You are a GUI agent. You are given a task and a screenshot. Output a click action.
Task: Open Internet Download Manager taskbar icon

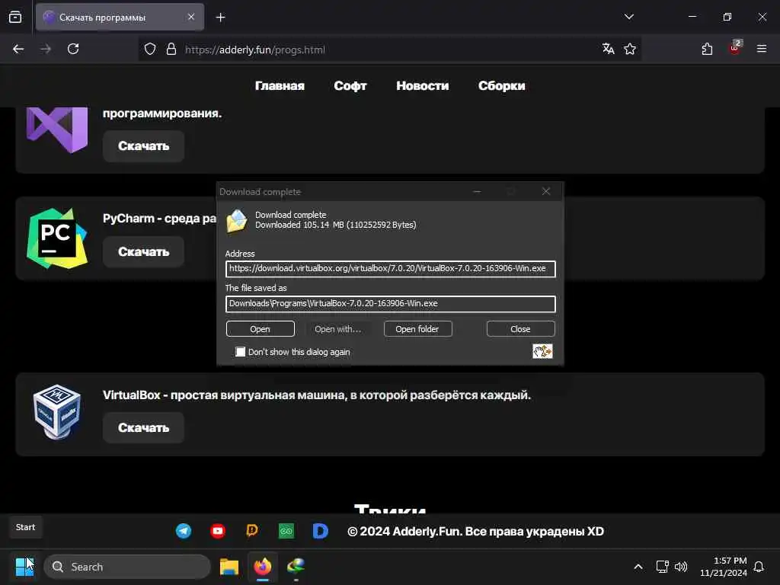click(296, 567)
